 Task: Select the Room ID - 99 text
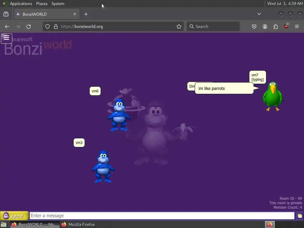point(291,199)
